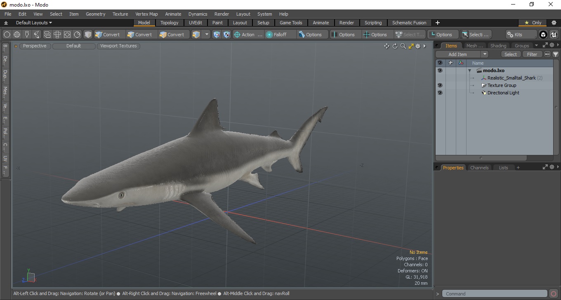Switch to the Channels tab
The height and width of the screenshot is (300, 561).
click(479, 168)
